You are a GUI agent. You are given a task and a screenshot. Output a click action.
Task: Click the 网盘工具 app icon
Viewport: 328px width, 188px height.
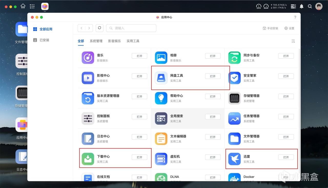pyautogui.click(x=161, y=78)
